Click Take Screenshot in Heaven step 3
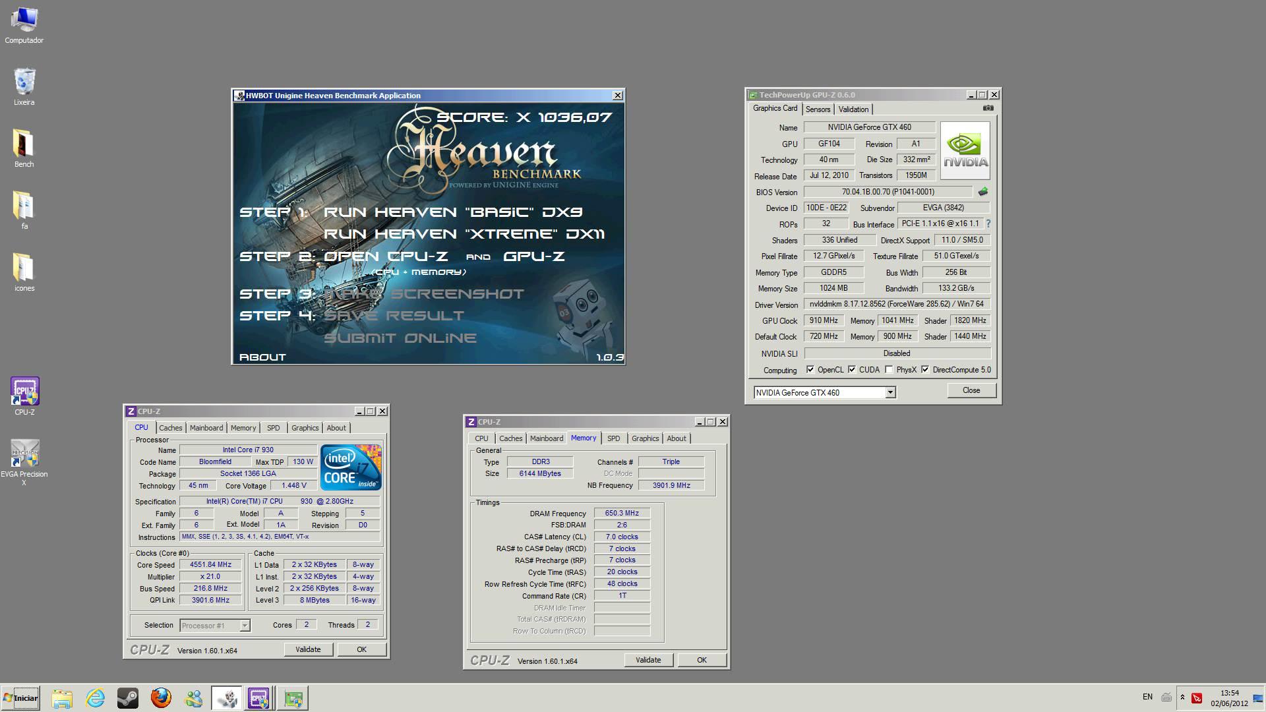The height and width of the screenshot is (712, 1266). point(423,294)
